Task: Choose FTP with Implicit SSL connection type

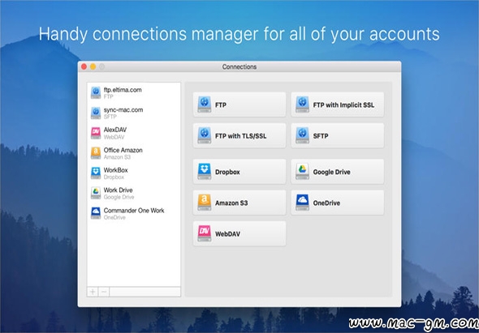Action: click(338, 105)
